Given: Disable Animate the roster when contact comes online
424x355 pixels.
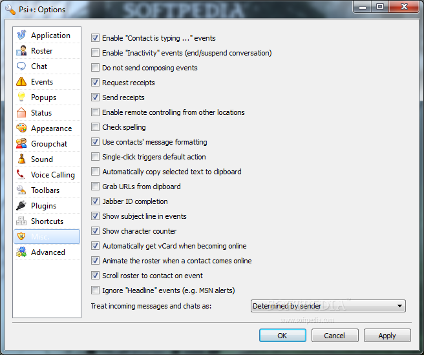Looking at the screenshot, I should point(95,261).
